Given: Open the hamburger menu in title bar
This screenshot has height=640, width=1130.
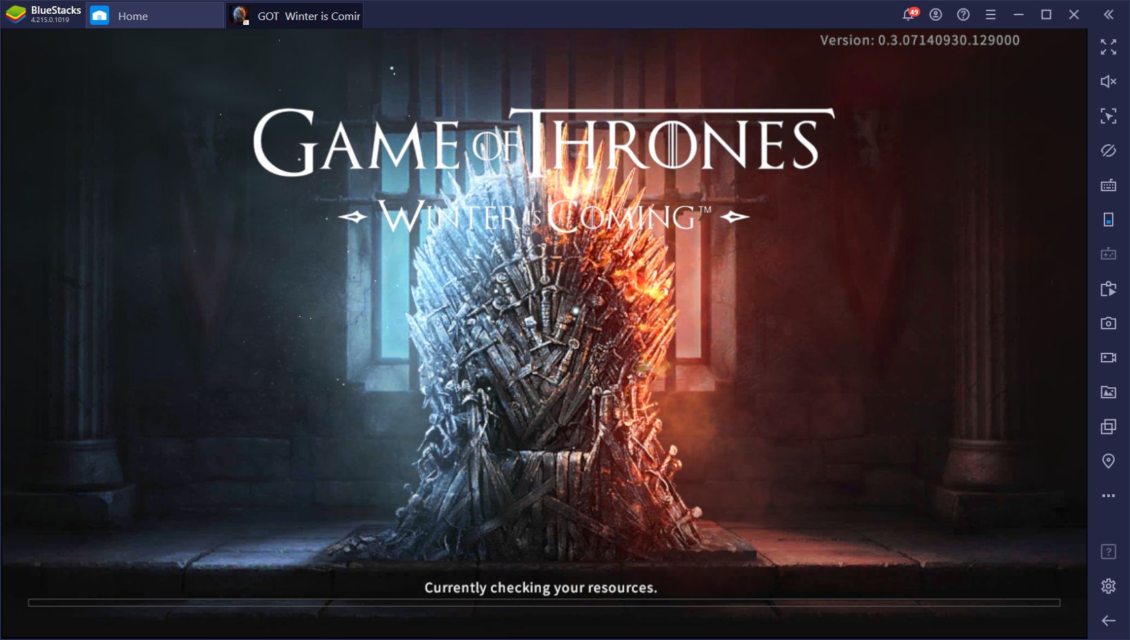Looking at the screenshot, I should [x=990, y=14].
